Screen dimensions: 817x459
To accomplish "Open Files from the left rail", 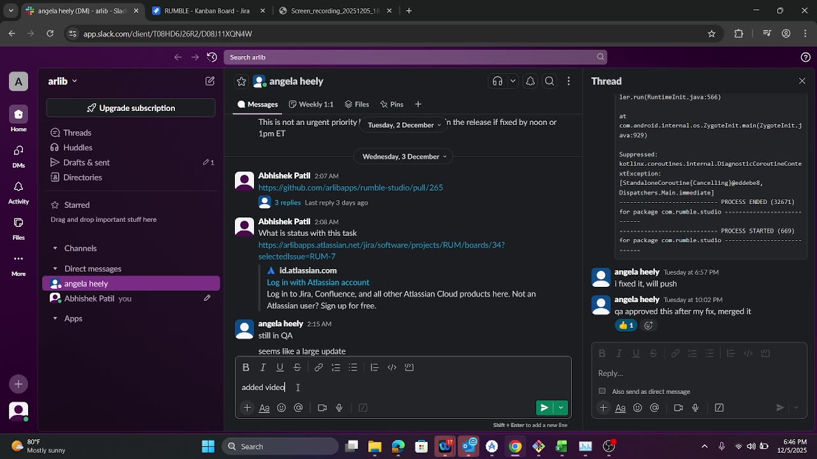I will pos(19,228).
